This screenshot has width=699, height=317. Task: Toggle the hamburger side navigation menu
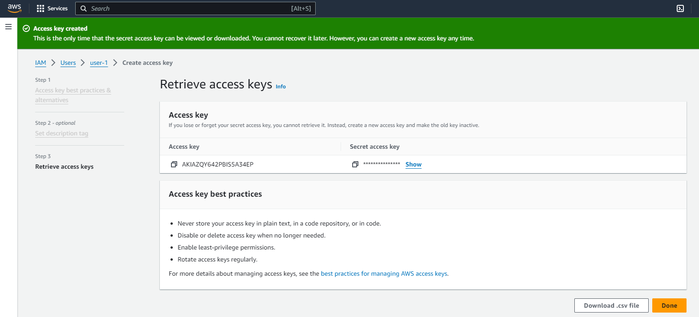(x=8, y=27)
